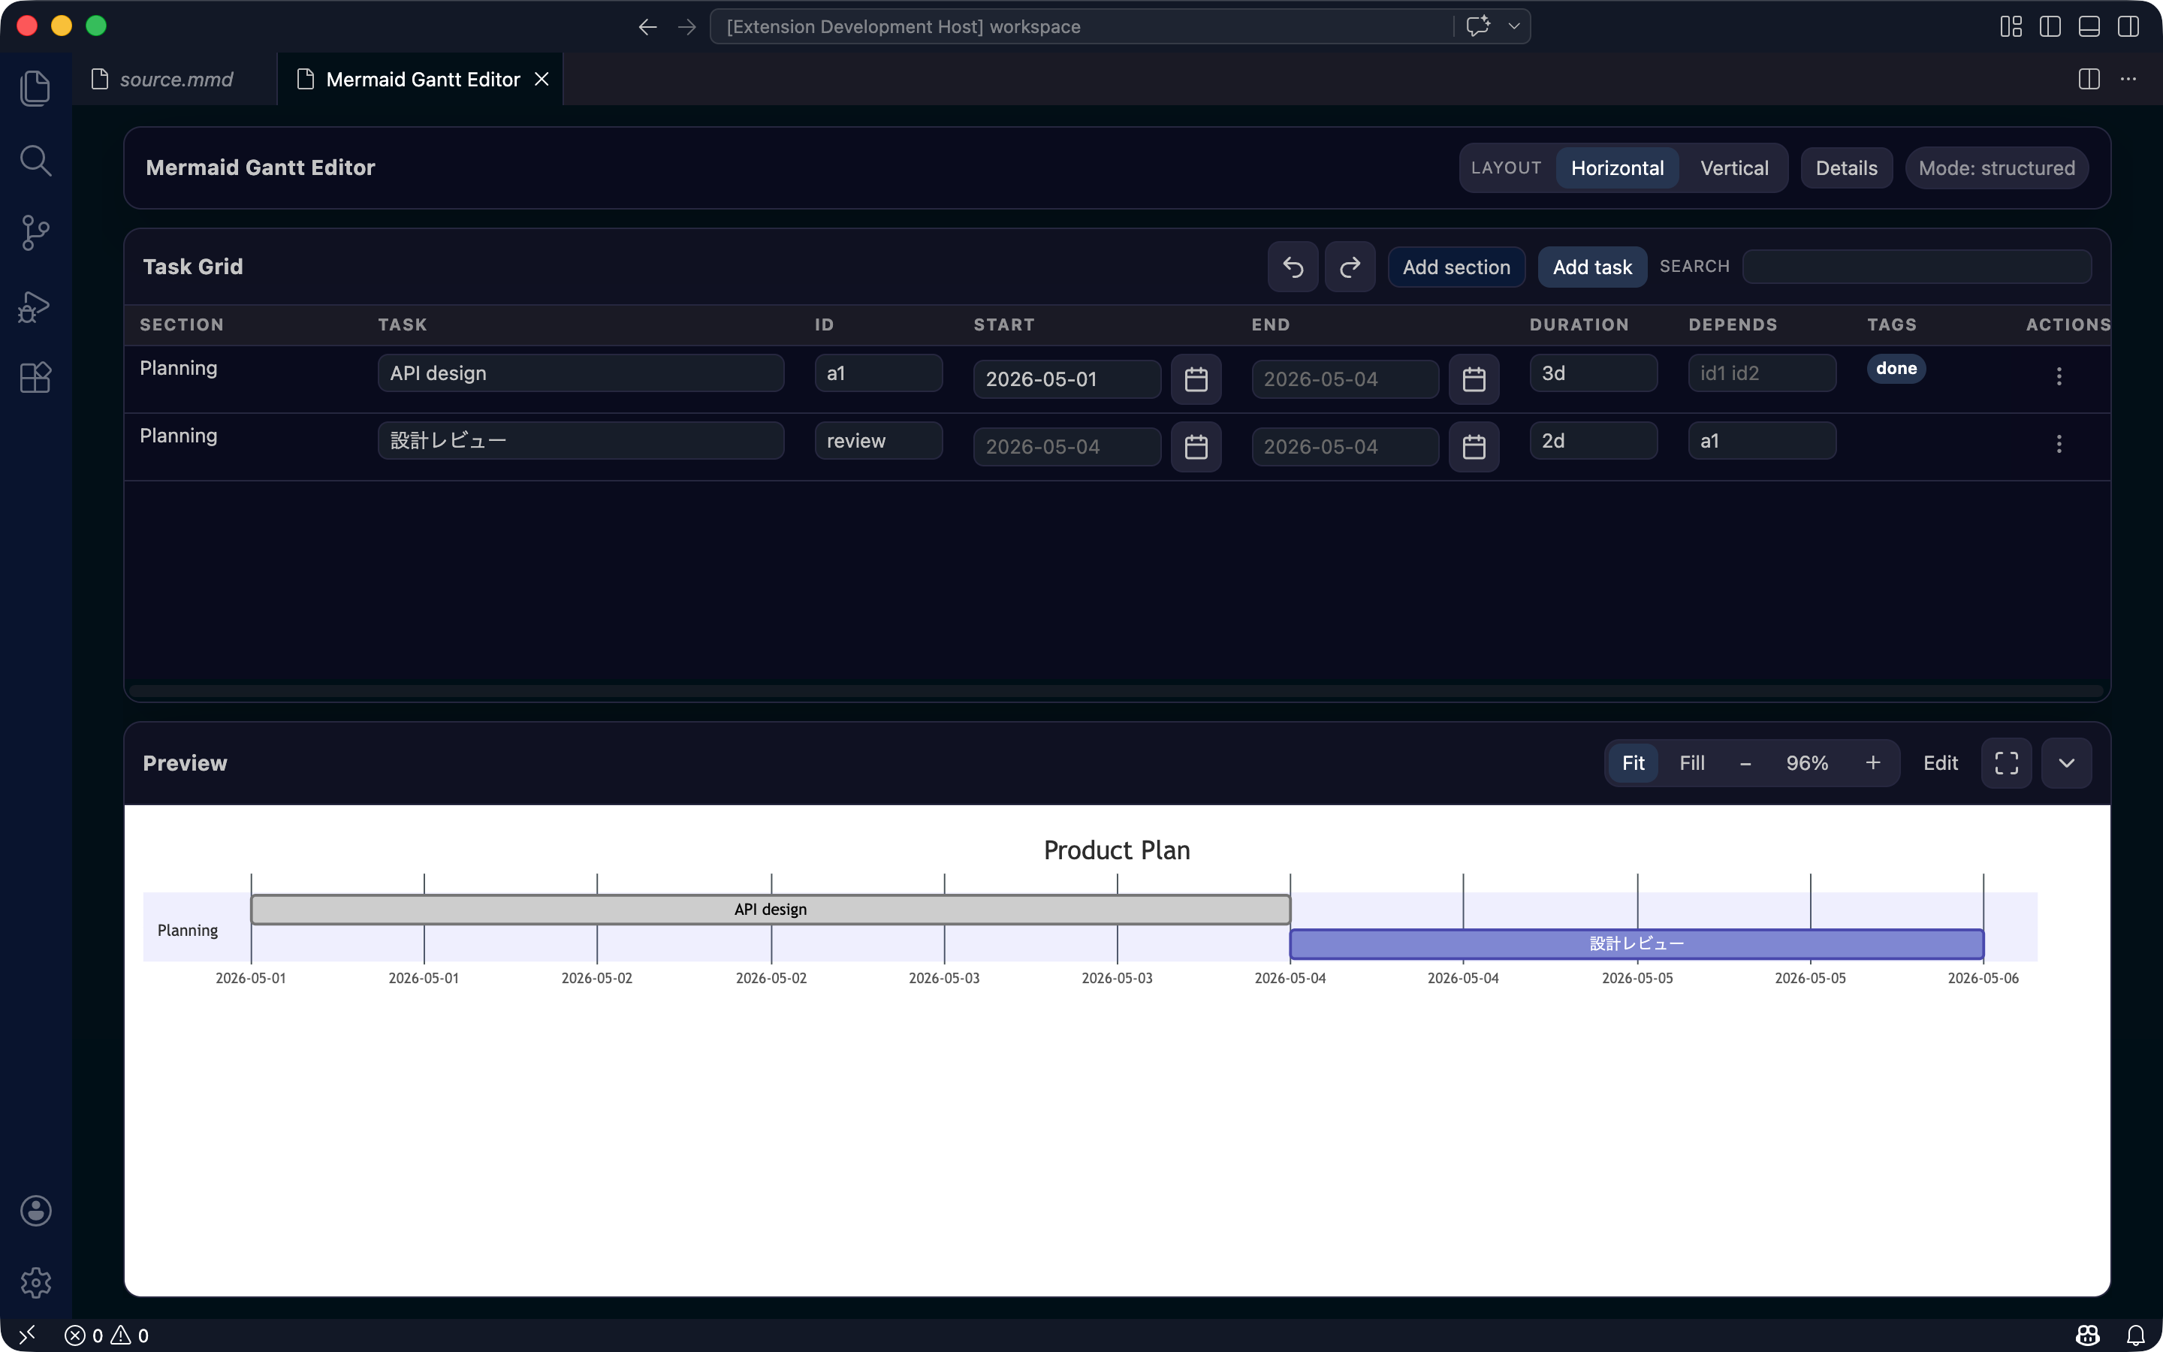Image resolution: width=2163 pixels, height=1352 pixels.
Task: Switch to the source.mmd tab
Action: tap(175, 79)
